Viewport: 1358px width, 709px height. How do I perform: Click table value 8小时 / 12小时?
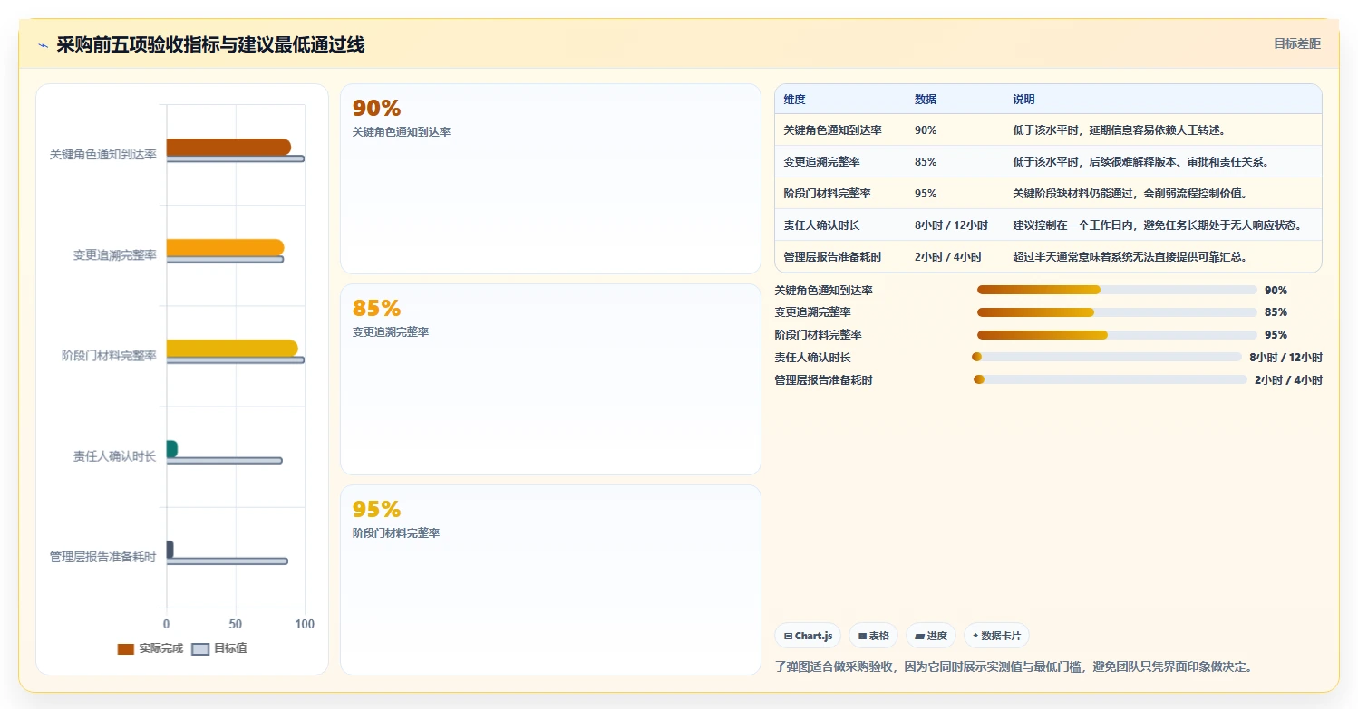(951, 225)
